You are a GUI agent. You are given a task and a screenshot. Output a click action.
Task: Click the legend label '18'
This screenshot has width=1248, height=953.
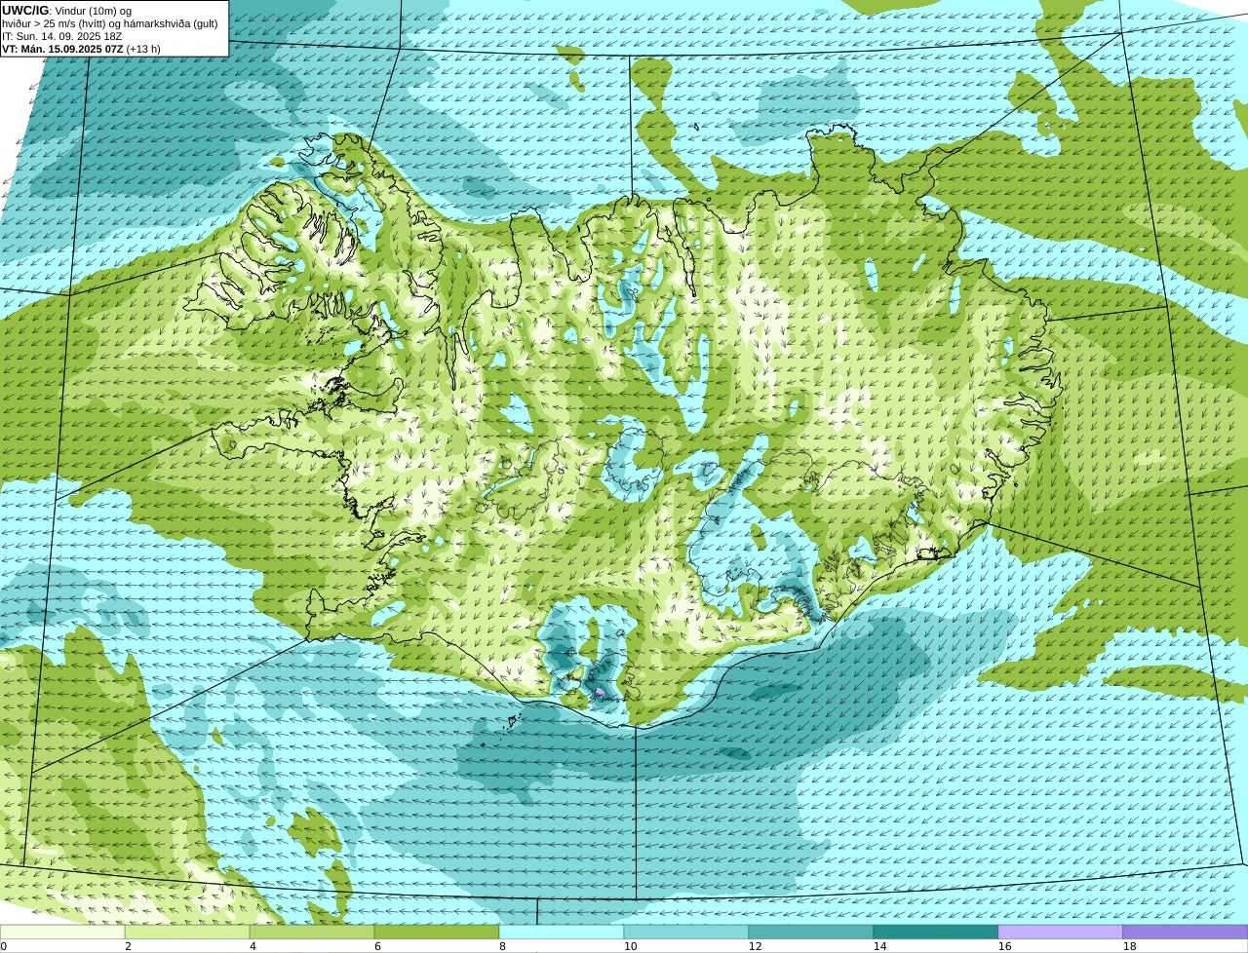pos(1130,946)
